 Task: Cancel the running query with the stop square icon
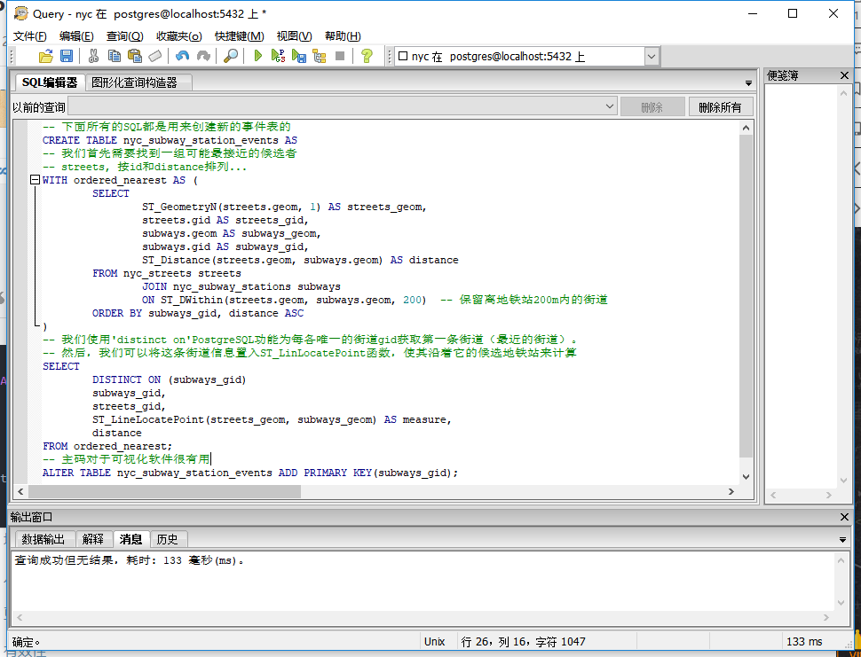click(x=340, y=56)
